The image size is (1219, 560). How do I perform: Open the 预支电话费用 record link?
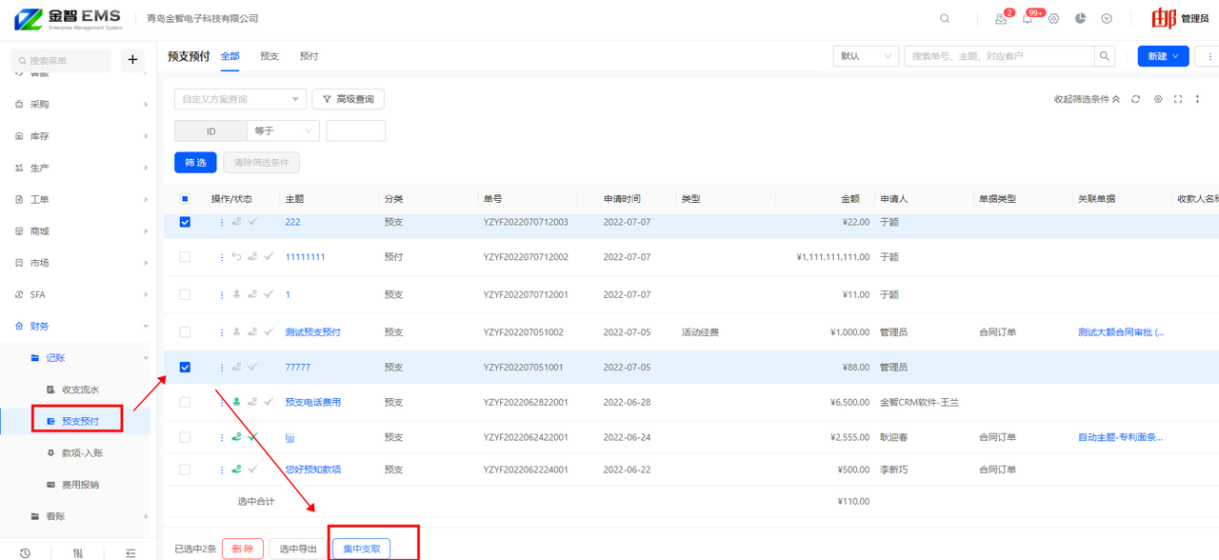(x=313, y=402)
